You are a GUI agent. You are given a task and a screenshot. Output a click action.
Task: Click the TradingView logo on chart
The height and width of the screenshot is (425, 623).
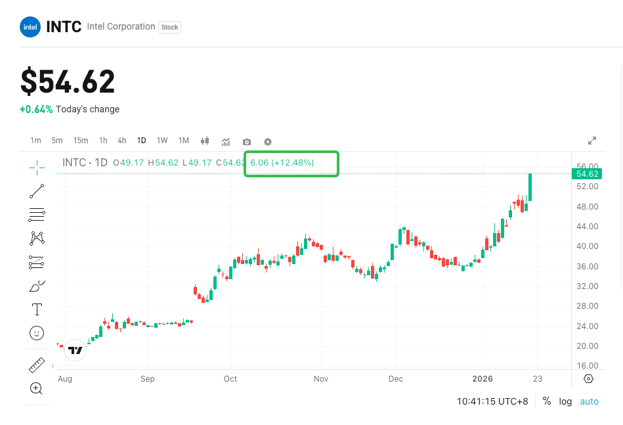75,350
